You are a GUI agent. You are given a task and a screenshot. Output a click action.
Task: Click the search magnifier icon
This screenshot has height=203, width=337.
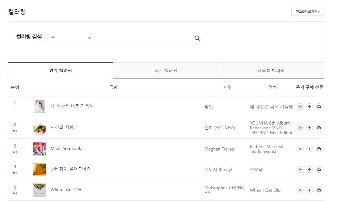pyautogui.click(x=197, y=38)
